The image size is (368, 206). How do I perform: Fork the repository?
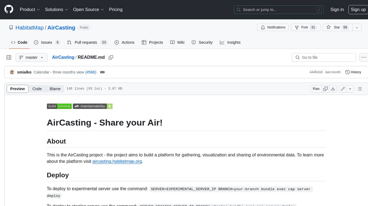click(x=305, y=28)
